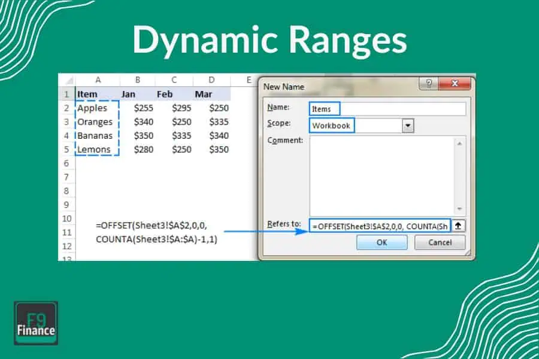Click the Comment box scroll up arrow
The height and width of the screenshot is (359, 539).
tap(460, 143)
